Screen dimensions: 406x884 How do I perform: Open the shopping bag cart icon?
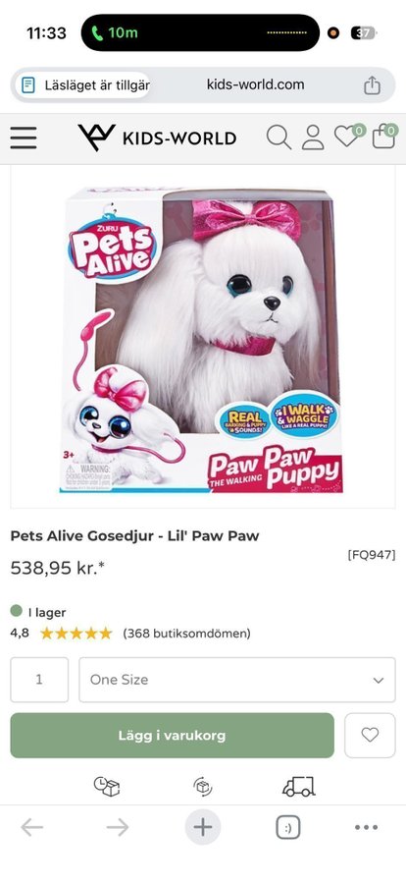click(384, 136)
